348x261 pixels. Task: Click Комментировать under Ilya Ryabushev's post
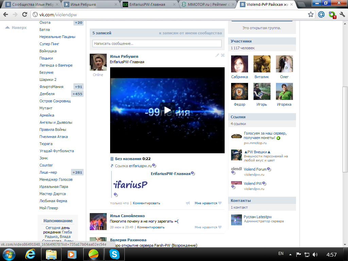click(x=146, y=203)
